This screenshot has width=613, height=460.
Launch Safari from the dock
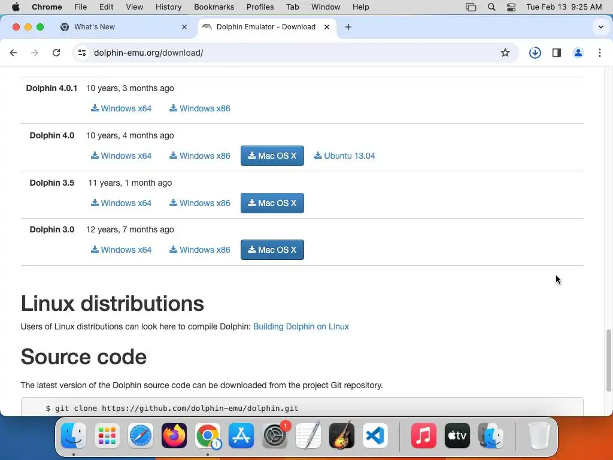tap(141, 436)
